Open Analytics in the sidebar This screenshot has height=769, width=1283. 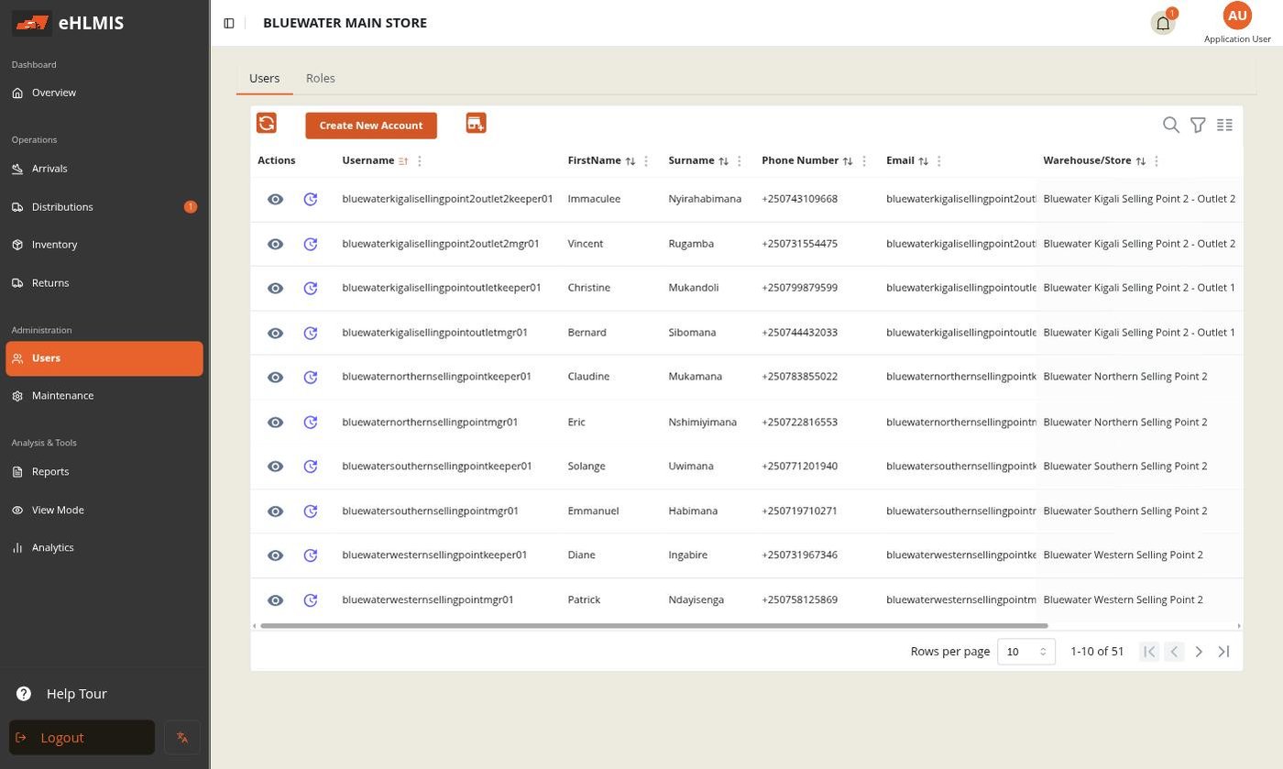[x=104, y=548]
